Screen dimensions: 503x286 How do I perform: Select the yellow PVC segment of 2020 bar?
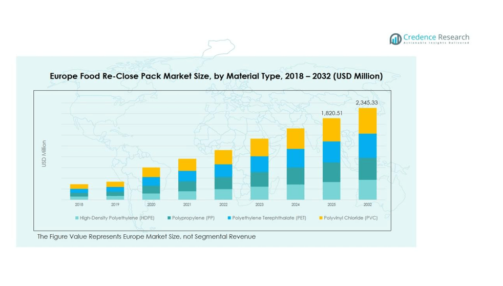[151, 172]
